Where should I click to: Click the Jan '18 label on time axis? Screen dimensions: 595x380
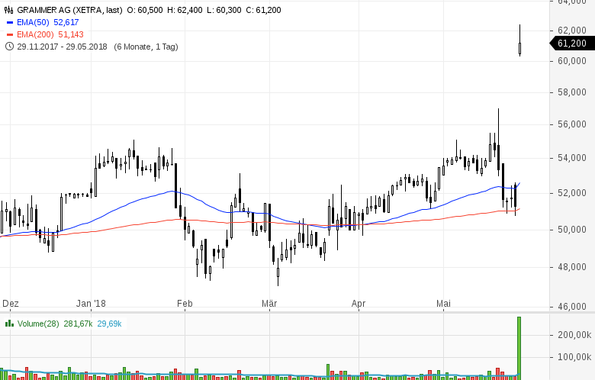[x=91, y=304]
